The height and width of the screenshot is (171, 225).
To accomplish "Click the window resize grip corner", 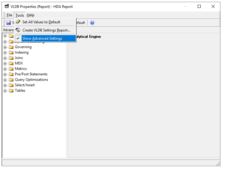I will (218, 163).
